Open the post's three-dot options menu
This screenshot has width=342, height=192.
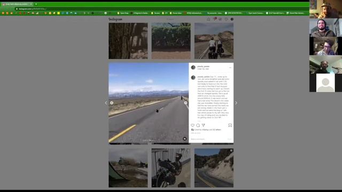coord(230,68)
